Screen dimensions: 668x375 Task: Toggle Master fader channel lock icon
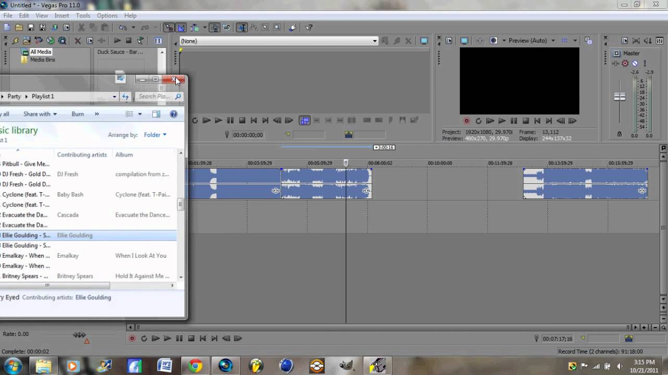click(x=619, y=134)
